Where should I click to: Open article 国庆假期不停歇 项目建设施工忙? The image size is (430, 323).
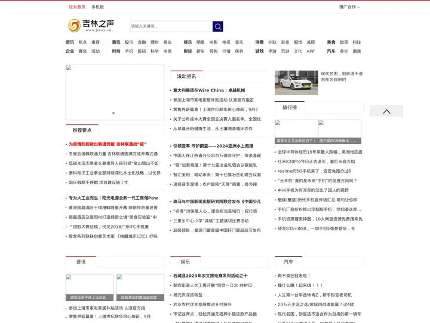(99, 182)
